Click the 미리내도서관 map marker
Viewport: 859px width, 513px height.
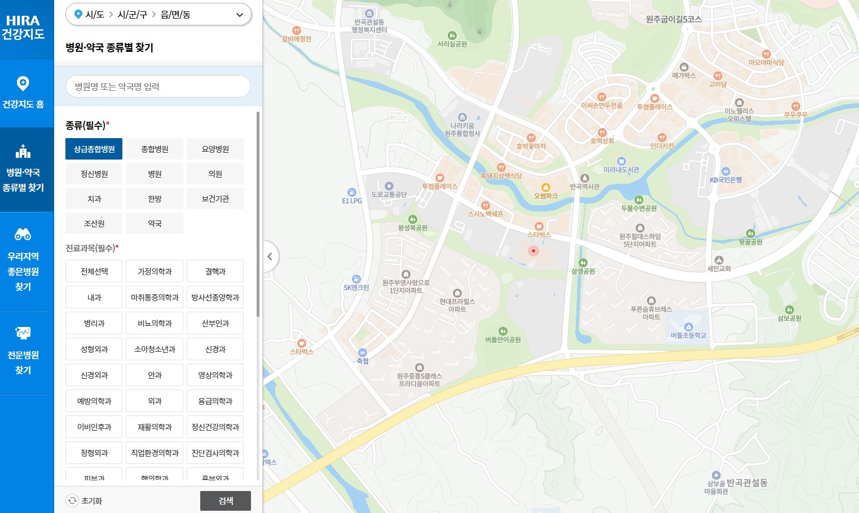(x=622, y=161)
